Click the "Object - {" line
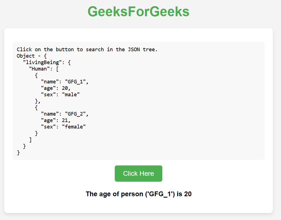This screenshot has width=281, height=220. [32, 56]
